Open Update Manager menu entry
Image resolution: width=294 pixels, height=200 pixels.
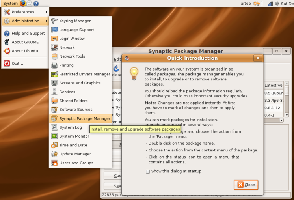click(x=81, y=154)
